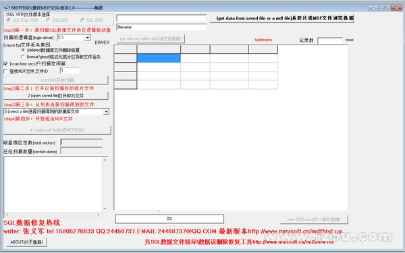Click the log box scroll left arrow

(7, 215)
